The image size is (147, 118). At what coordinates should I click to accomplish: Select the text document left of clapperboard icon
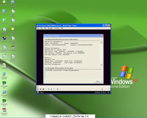(4, 49)
